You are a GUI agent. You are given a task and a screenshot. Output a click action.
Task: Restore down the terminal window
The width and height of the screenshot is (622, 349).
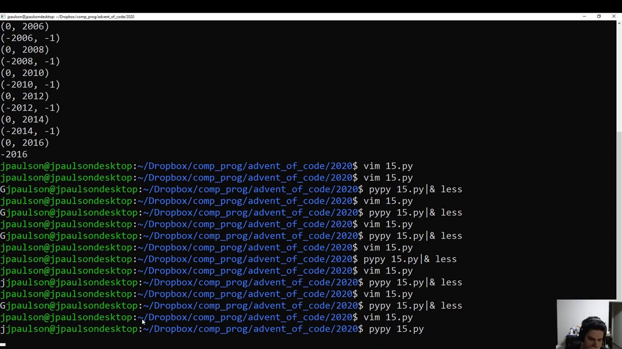599,16
